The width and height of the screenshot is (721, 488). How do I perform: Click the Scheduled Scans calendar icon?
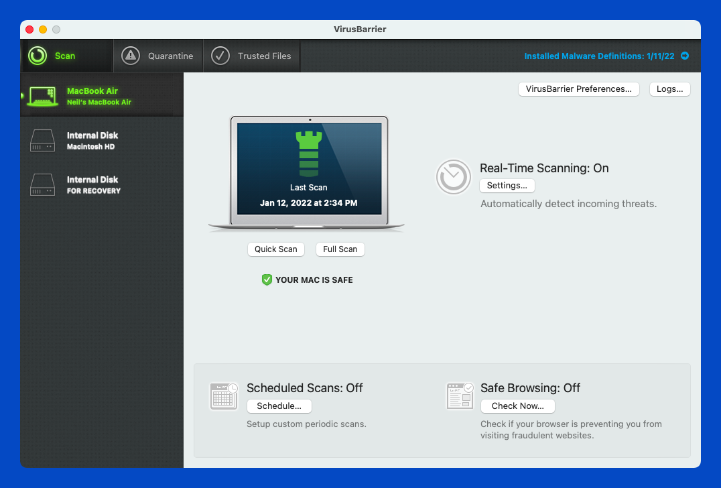pos(224,396)
